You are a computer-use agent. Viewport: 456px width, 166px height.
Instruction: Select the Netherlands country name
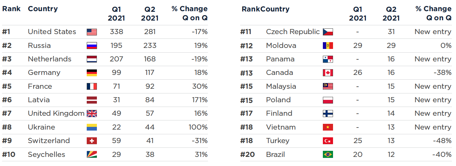(49, 59)
